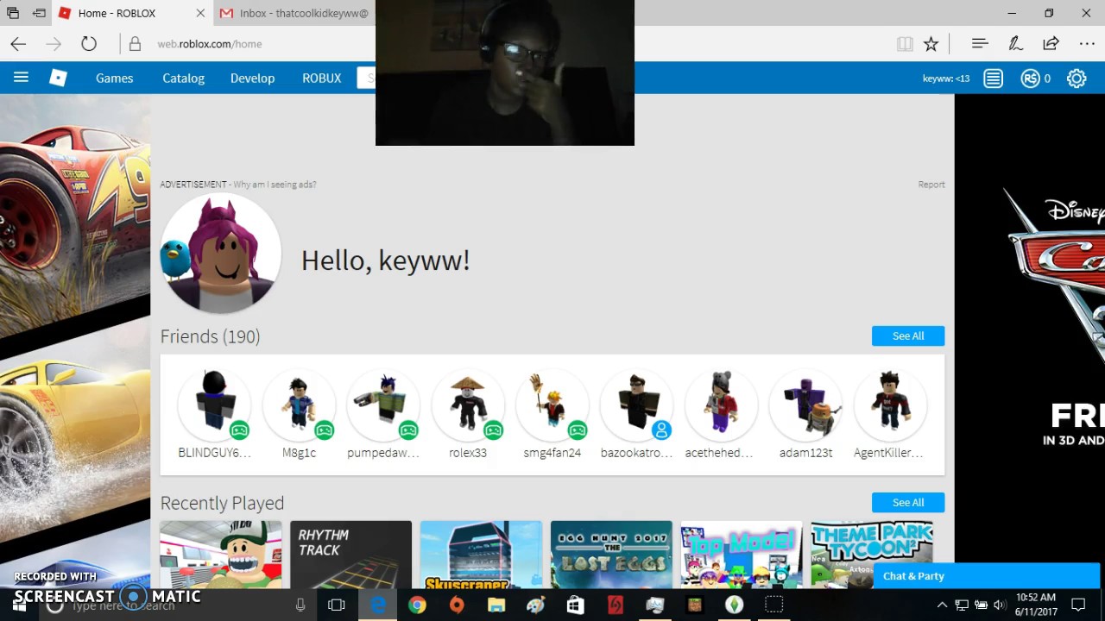Image resolution: width=1105 pixels, height=621 pixels.
Task: Click the Roblox logo icon
Action: pos(58,78)
